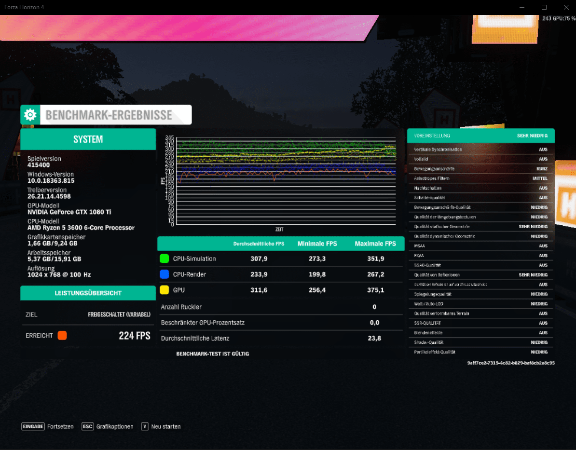Click the Minimale FPS column header
This screenshot has height=450, width=576.
click(x=317, y=244)
